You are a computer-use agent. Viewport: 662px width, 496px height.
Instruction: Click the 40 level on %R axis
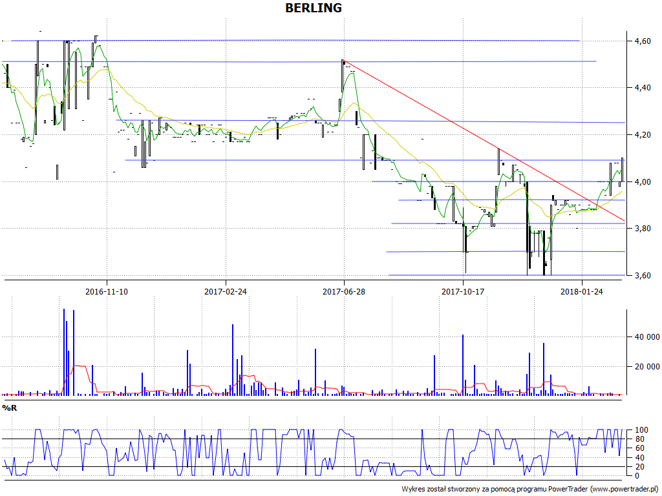pyautogui.click(x=640, y=458)
